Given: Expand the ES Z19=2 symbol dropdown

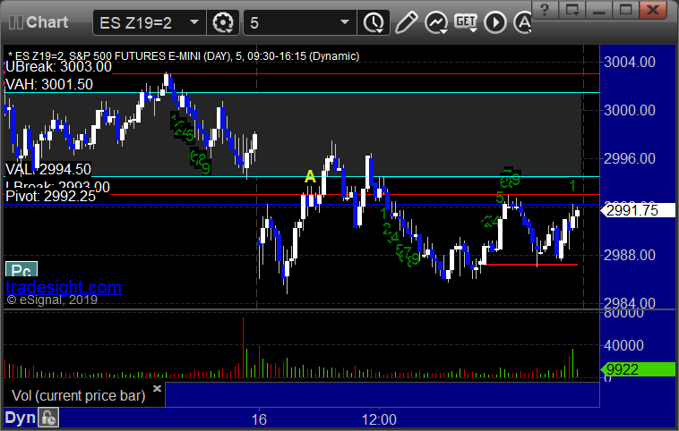Looking at the screenshot, I should 194,22.
